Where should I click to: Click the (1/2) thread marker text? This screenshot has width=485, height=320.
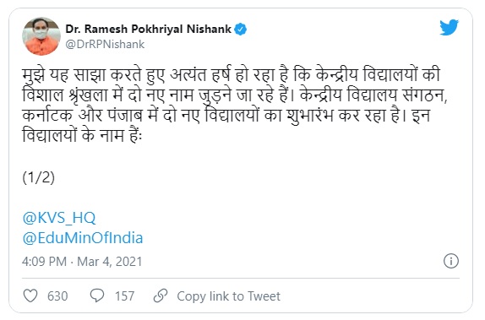(39, 178)
